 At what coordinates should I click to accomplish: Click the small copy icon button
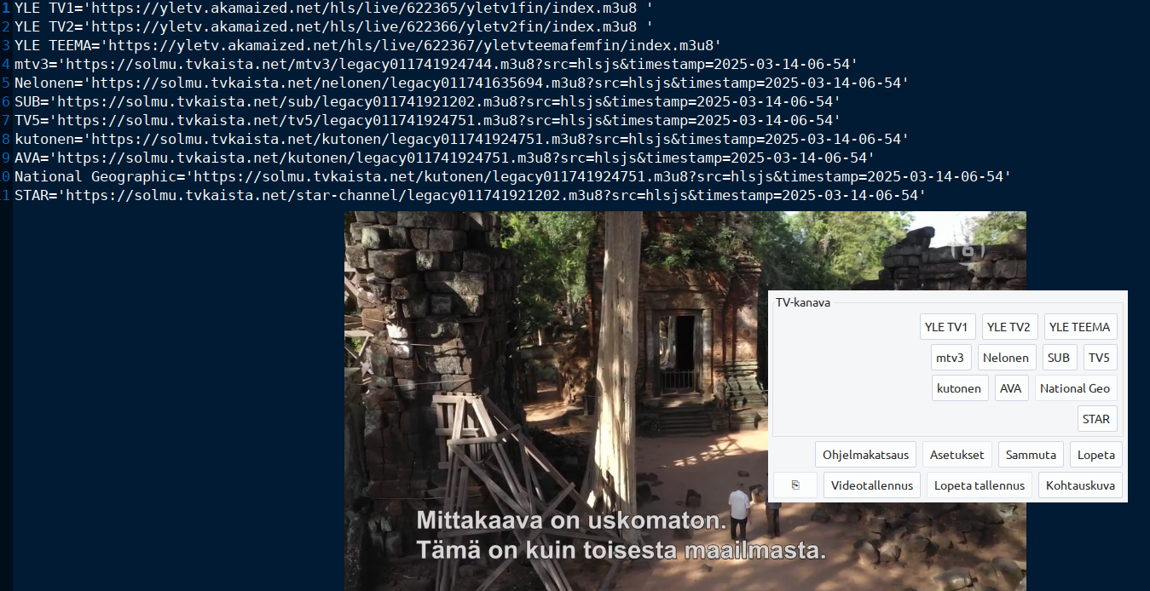[x=795, y=485]
